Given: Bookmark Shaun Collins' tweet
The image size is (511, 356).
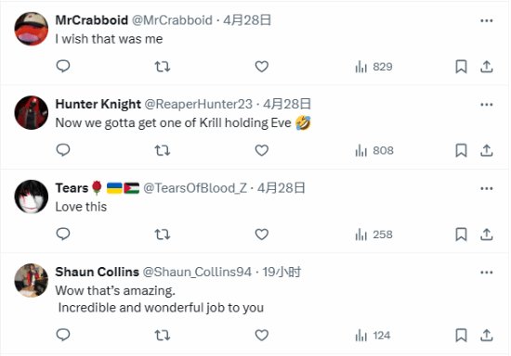Looking at the screenshot, I should (x=461, y=336).
